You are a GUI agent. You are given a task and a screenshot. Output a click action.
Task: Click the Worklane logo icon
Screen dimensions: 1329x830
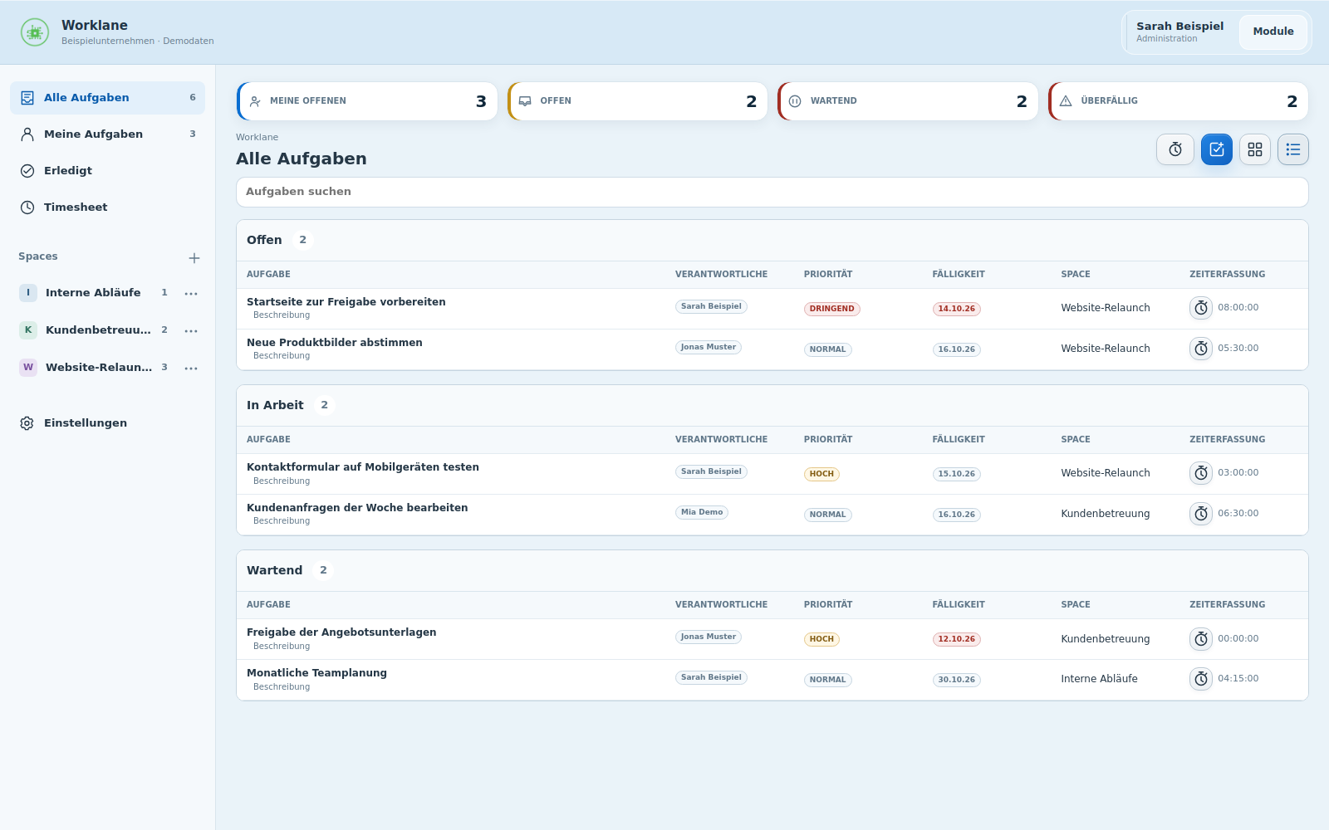(34, 32)
